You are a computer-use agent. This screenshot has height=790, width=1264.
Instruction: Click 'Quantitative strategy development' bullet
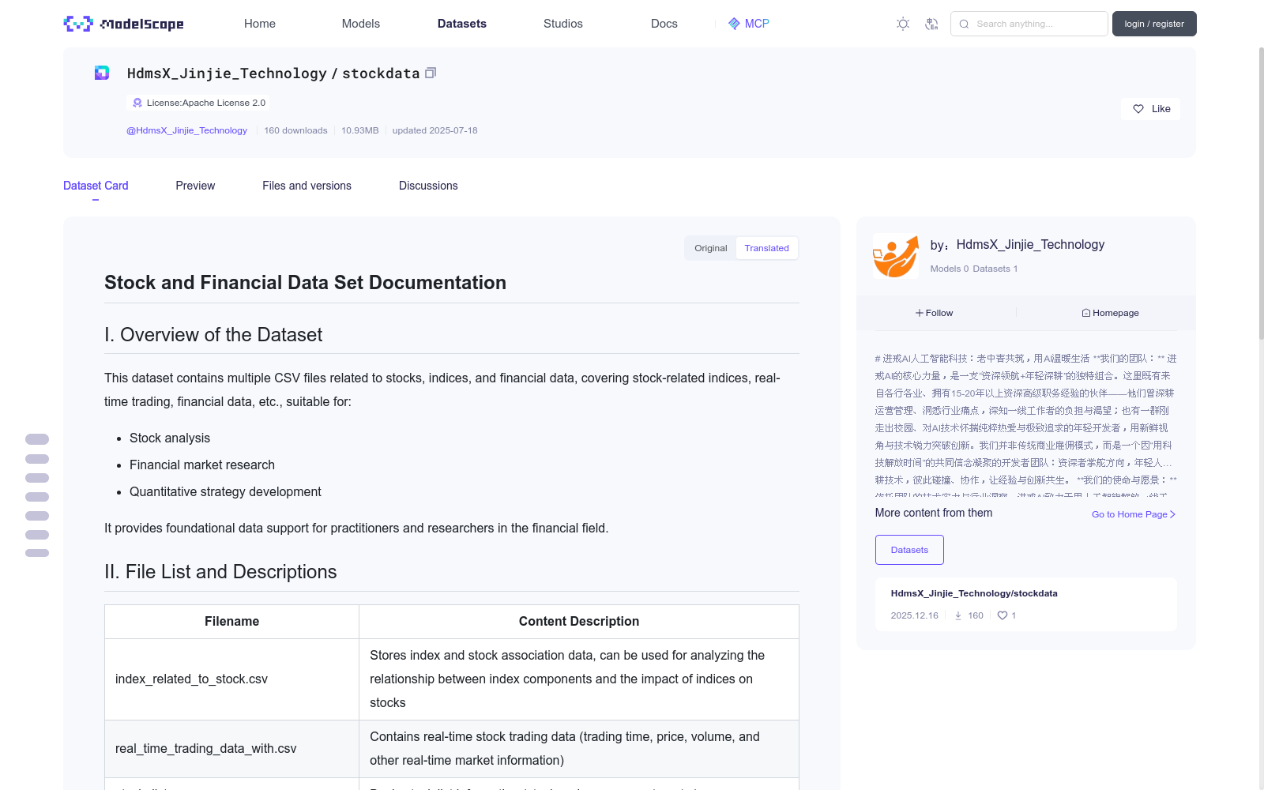pos(225,492)
